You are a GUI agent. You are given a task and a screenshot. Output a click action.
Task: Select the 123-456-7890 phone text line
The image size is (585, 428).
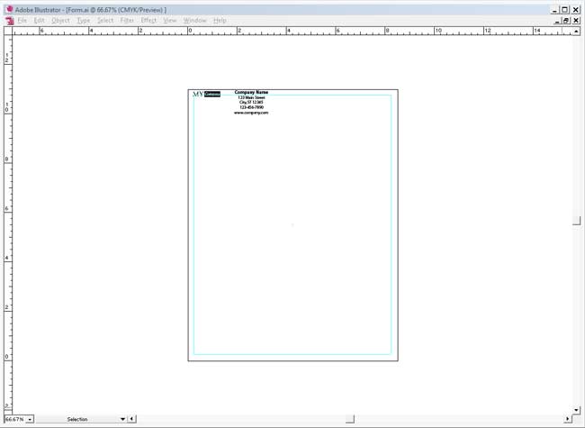click(251, 107)
